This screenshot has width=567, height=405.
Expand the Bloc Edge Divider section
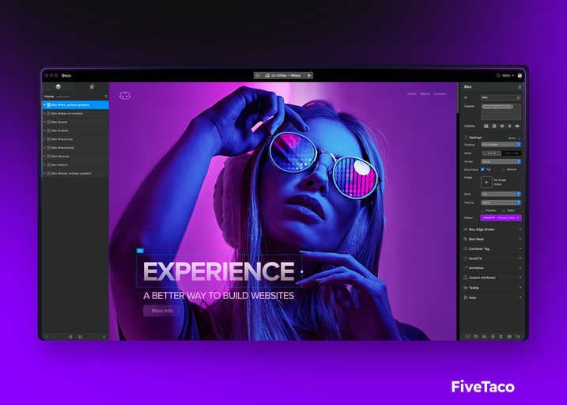click(x=492, y=229)
